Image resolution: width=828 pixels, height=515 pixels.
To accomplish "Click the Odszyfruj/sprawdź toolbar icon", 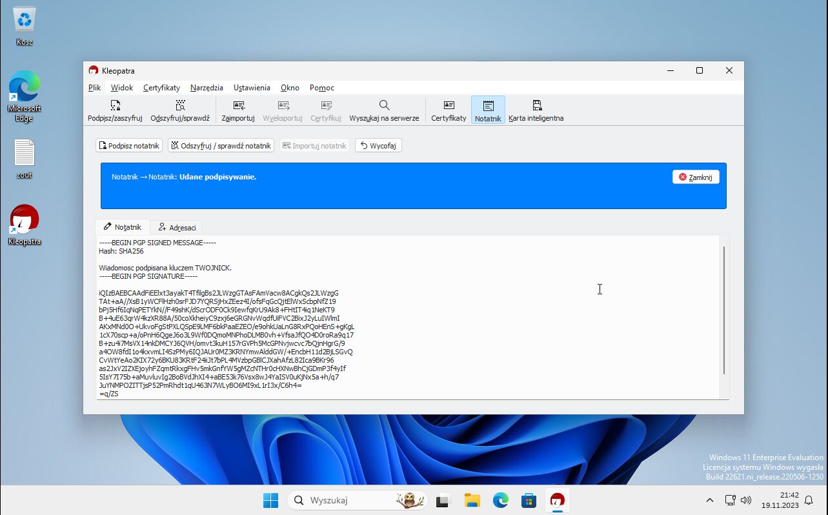I will tap(180, 110).
